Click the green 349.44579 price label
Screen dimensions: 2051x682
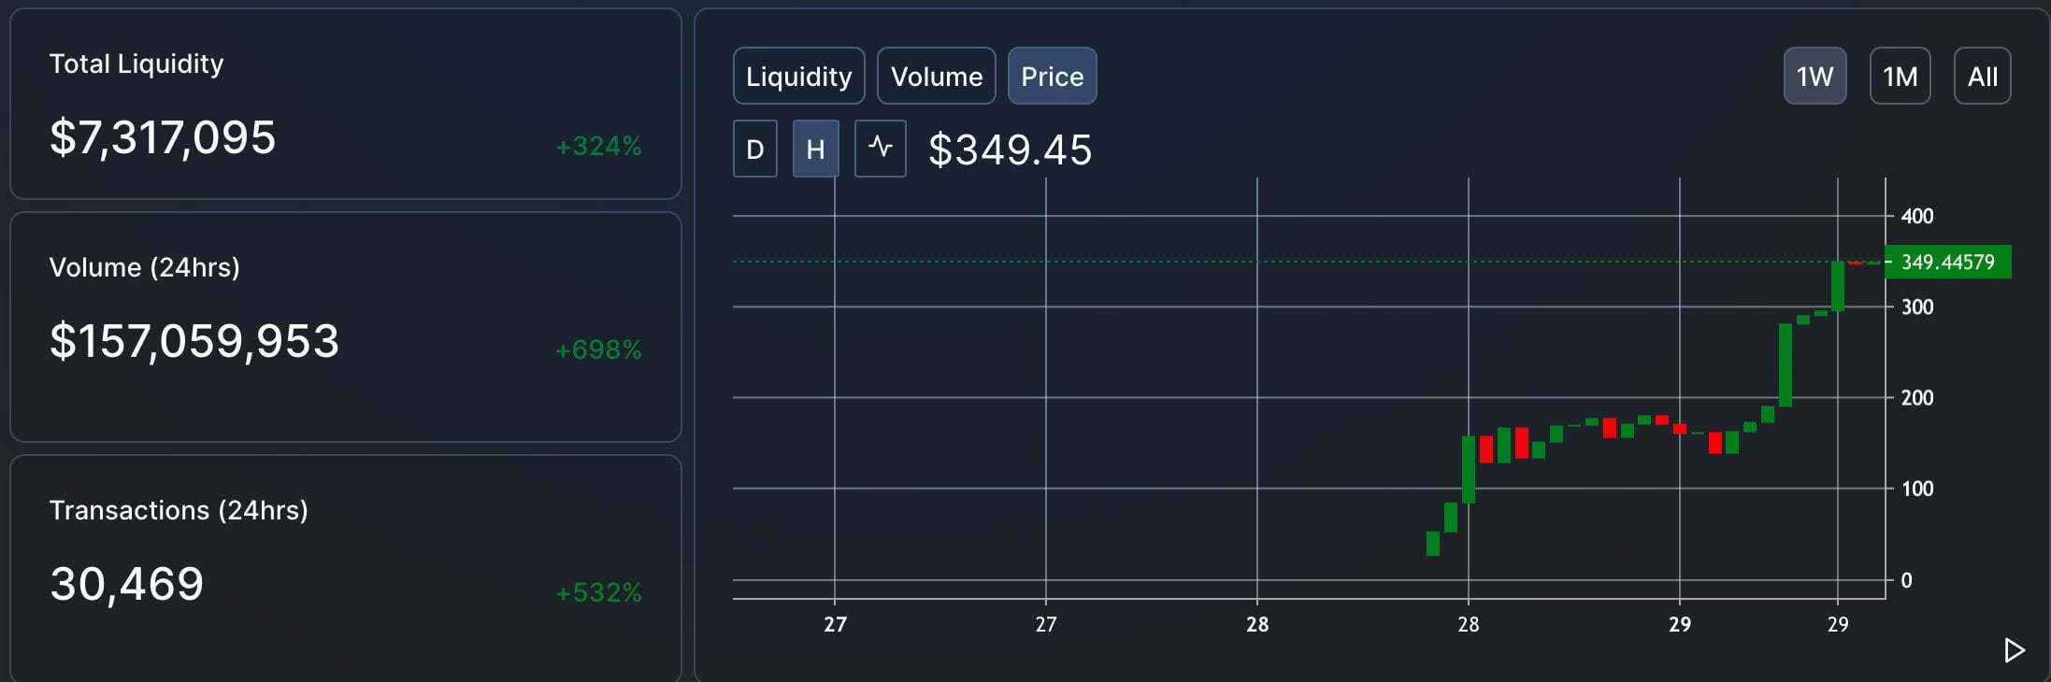click(1947, 263)
